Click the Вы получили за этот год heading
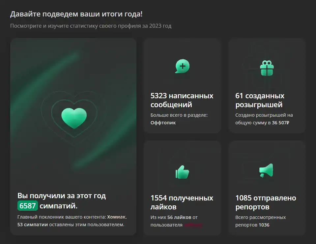316x244 pixels. click(62, 196)
